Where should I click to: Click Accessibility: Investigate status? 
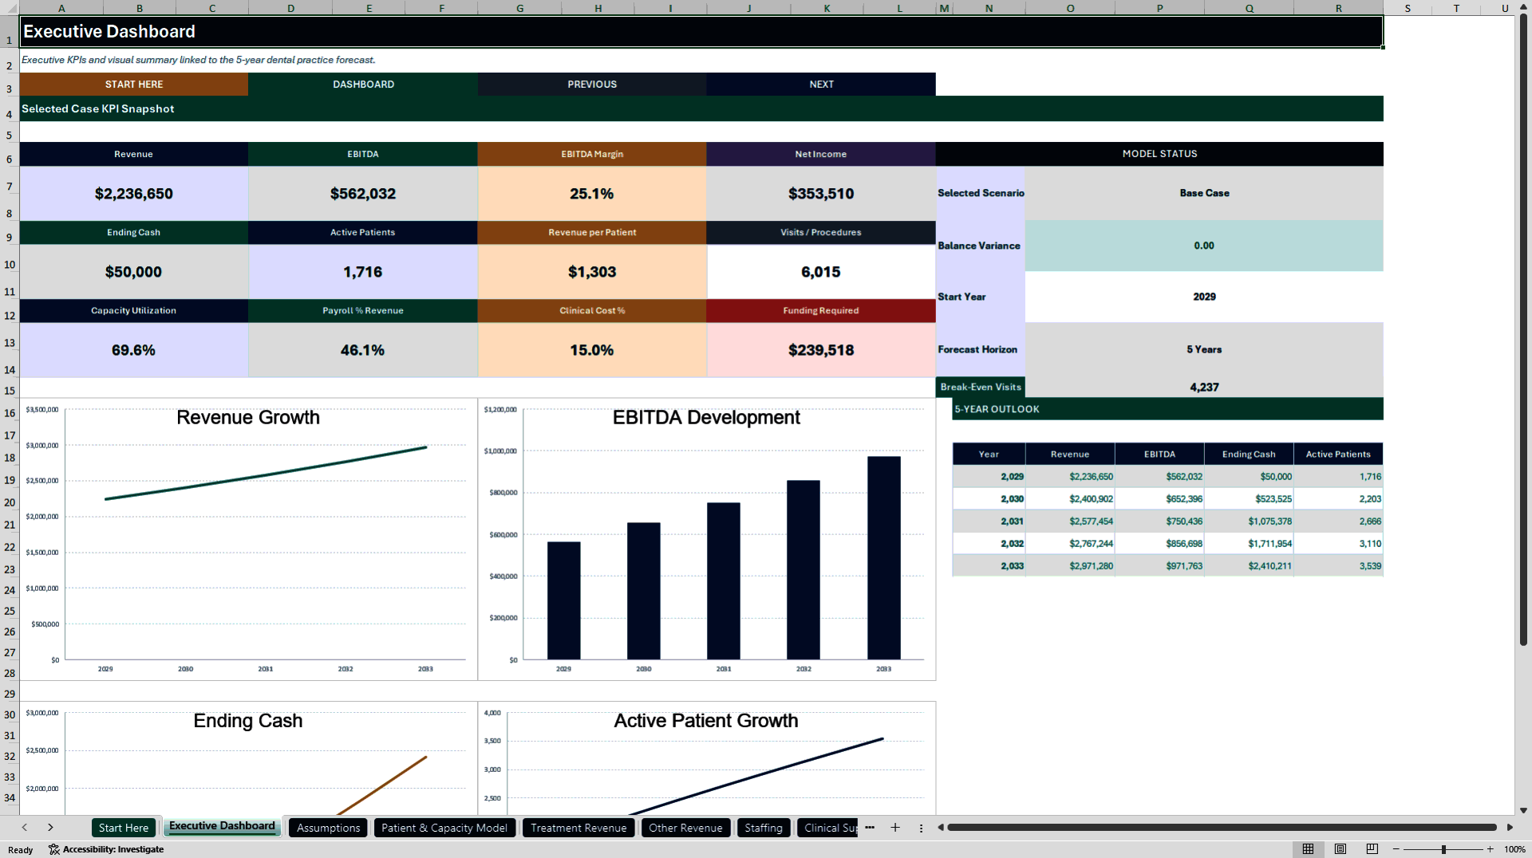106,849
